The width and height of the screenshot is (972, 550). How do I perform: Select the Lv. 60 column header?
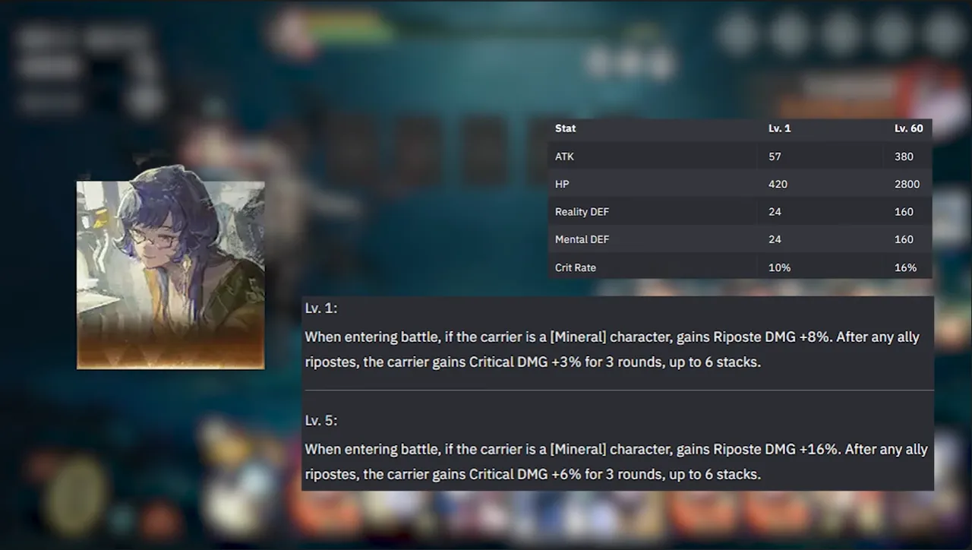point(909,128)
